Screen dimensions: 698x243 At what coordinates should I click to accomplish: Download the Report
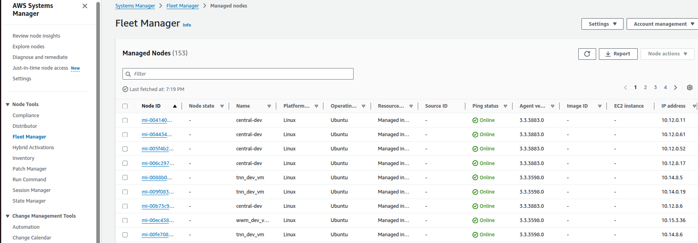(618, 54)
